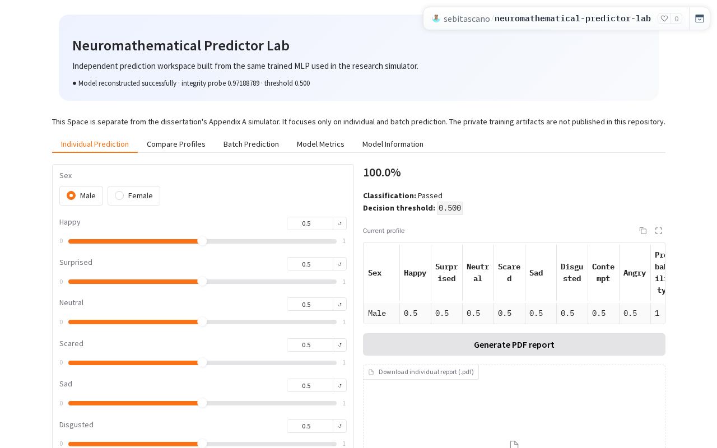Viewport: 717px width, 448px height.
Task: Click the Download individual report (.pdf) label
Action: 421,372
